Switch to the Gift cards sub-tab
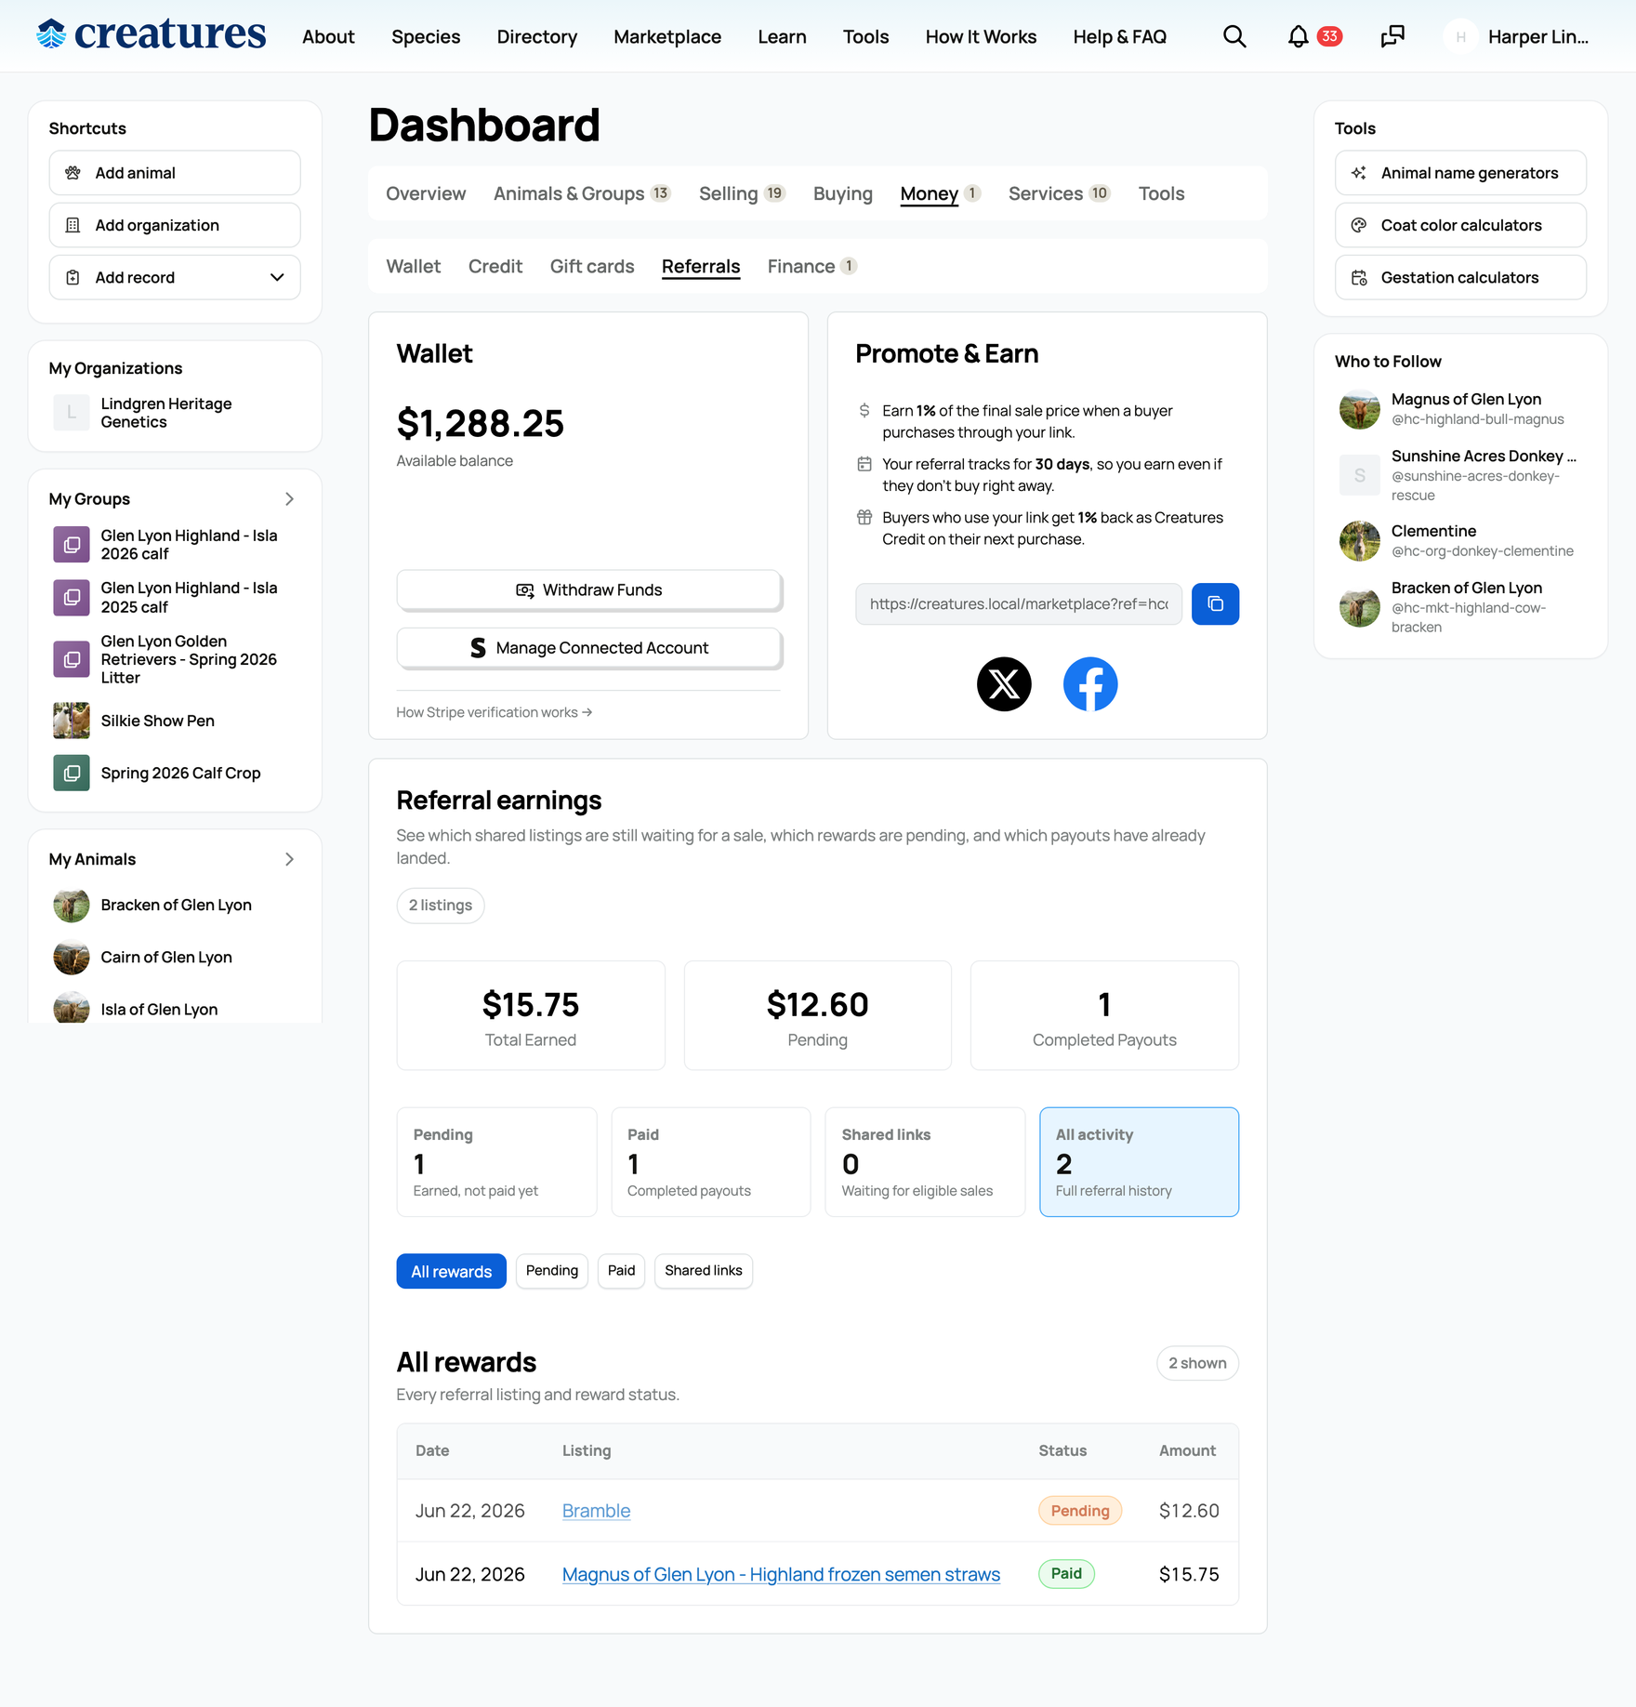This screenshot has height=1707, width=1636. 592,266
